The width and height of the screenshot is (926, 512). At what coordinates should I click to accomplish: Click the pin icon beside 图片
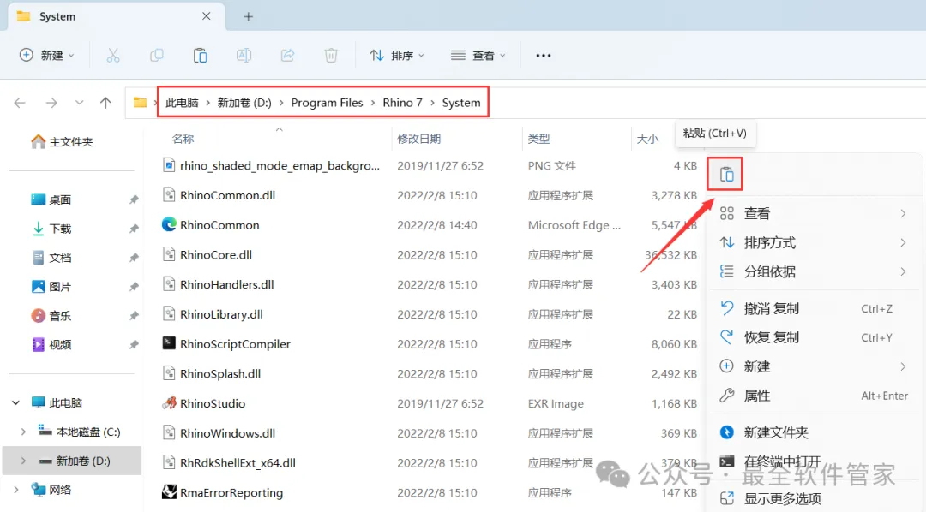pyautogui.click(x=134, y=287)
